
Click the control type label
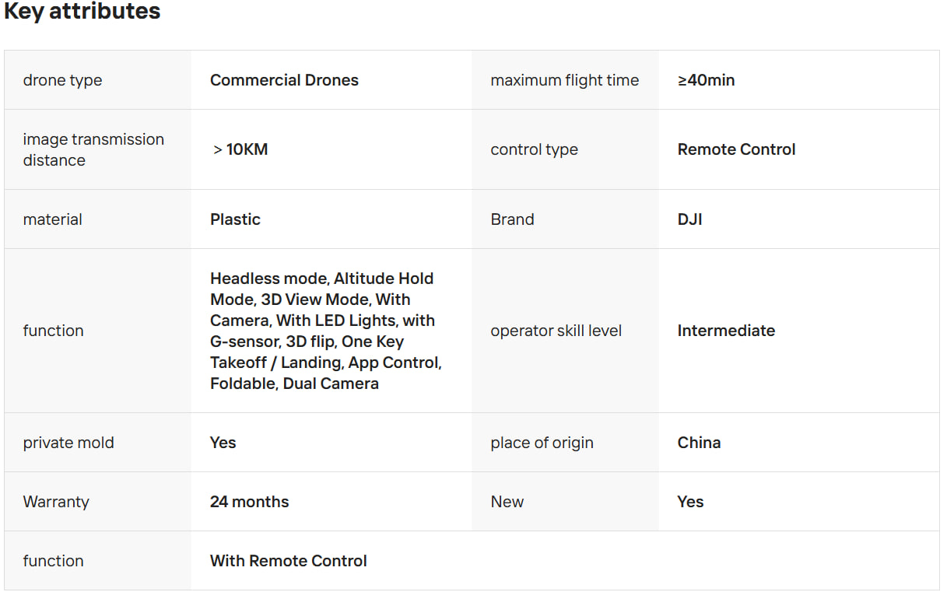pos(534,149)
